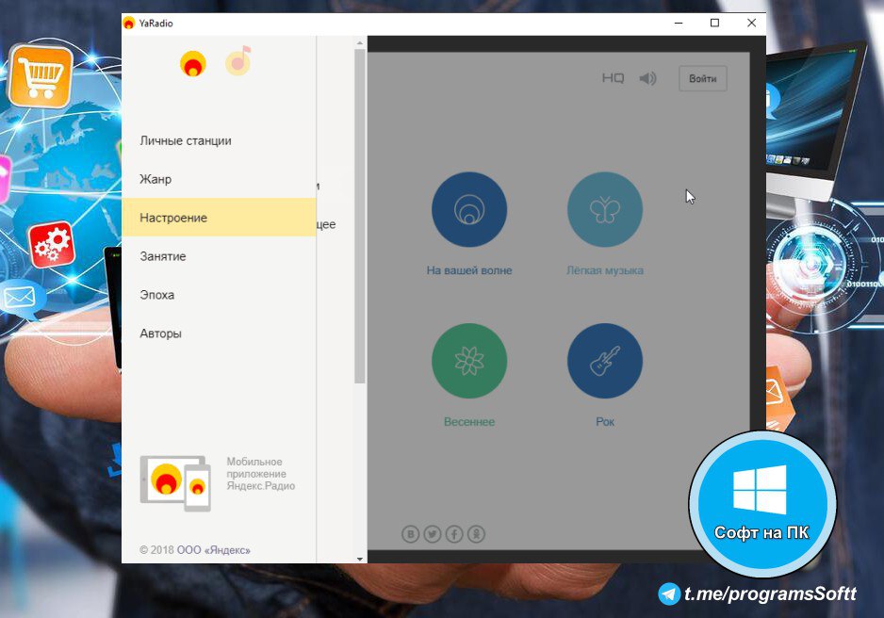Click the Yandex Radio logo icon
884x618 pixels.
coord(193,63)
